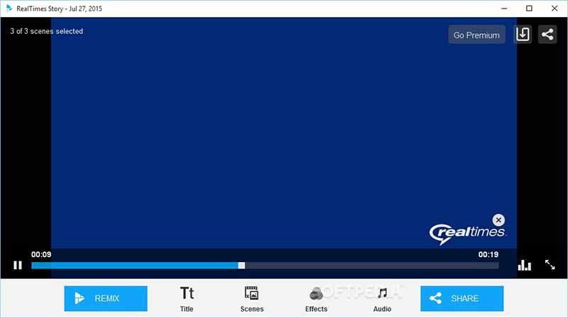Open the Effects options
The image size is (568, 318).
pyautogui.click(x=316, y=299)
